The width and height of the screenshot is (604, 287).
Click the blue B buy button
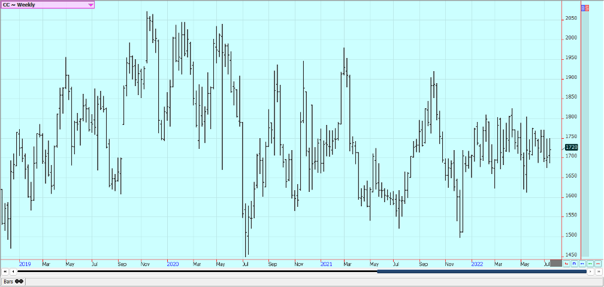point(583,8)
